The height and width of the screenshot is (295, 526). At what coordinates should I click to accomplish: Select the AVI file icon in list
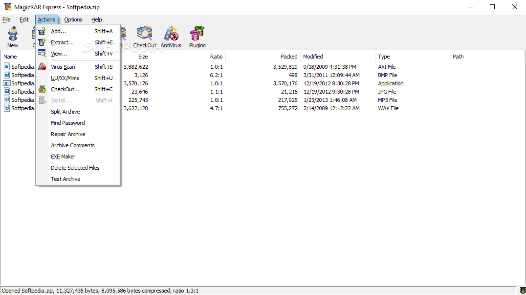(7, 67)
